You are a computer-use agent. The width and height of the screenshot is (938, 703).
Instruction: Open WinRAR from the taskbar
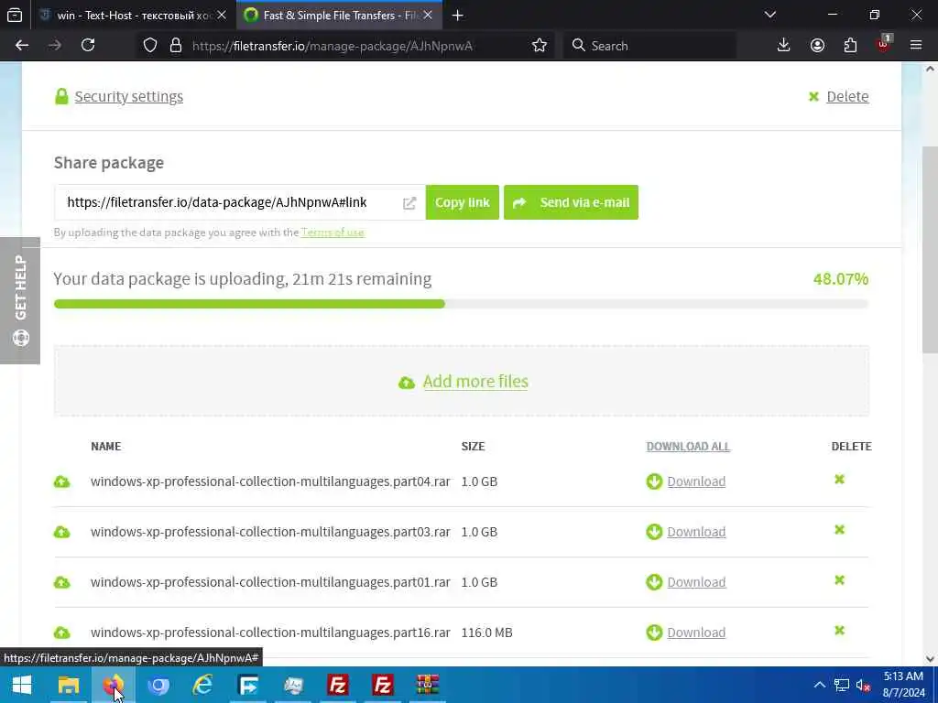click(x=428, y=685)
